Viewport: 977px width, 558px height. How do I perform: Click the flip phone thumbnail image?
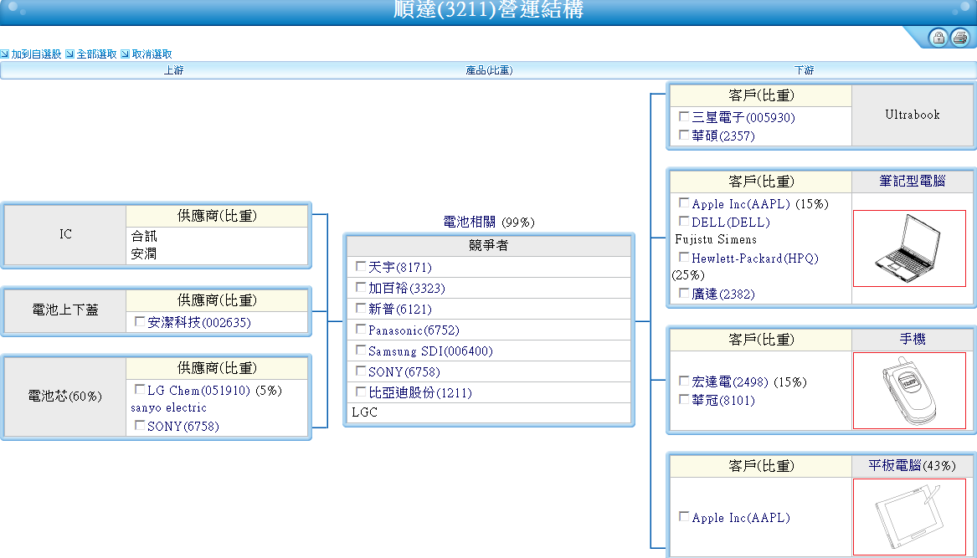coord(910,391)
